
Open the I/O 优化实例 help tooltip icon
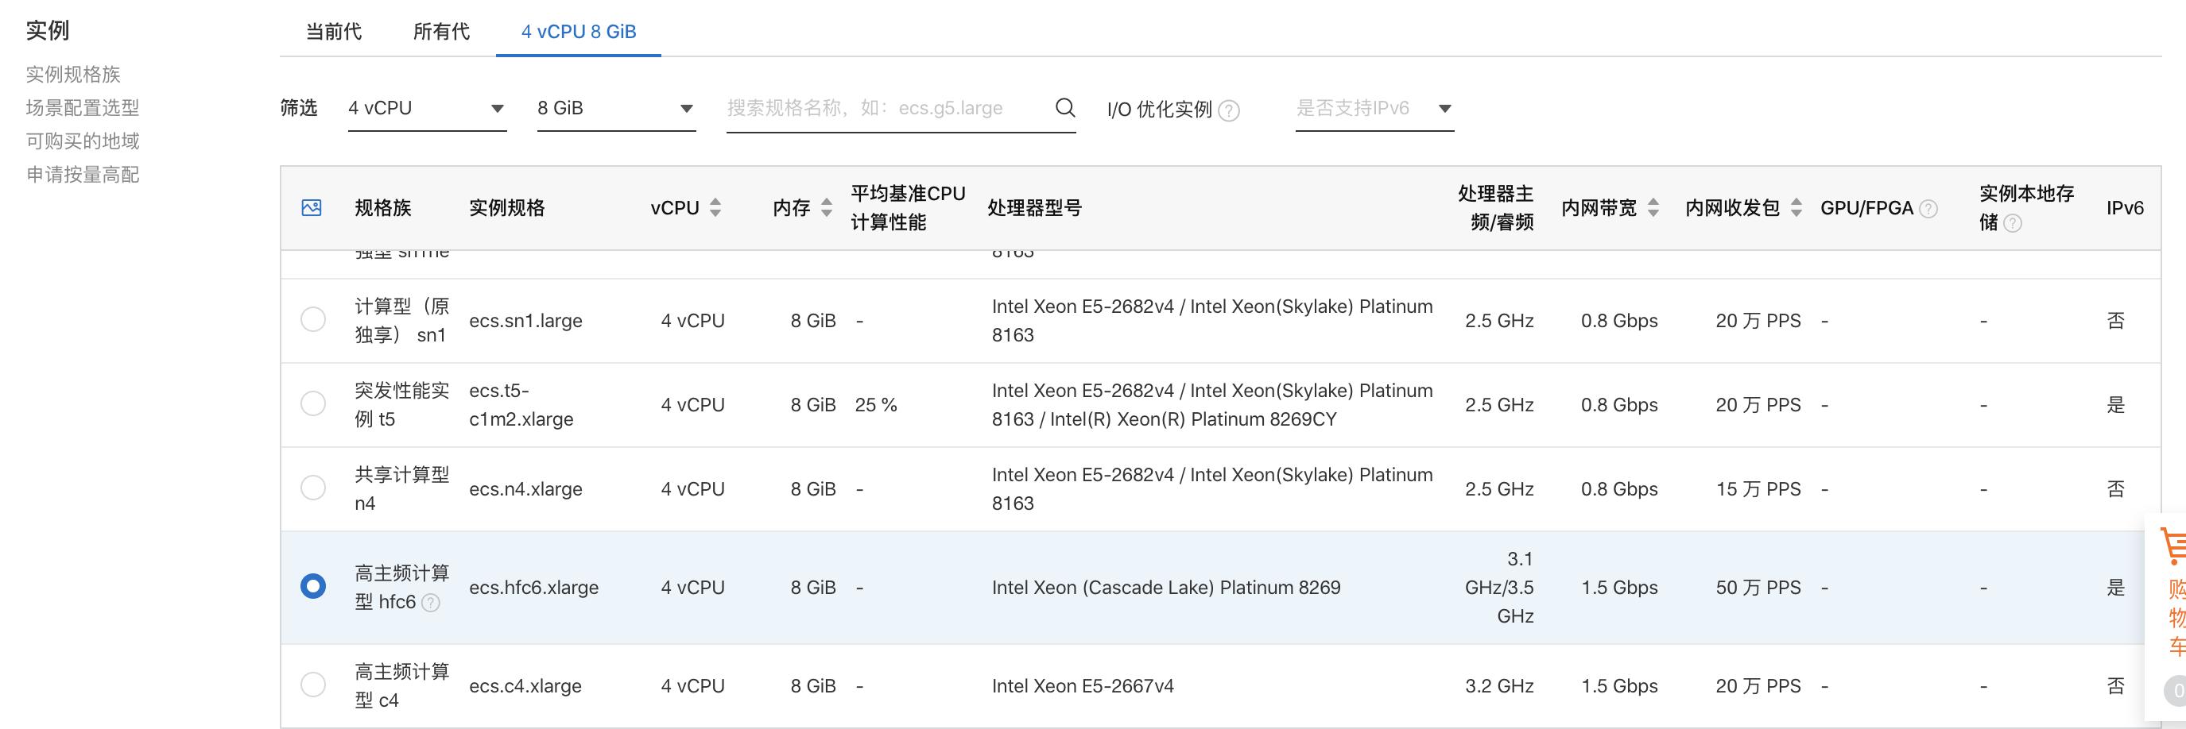[x=1228, y=110]
